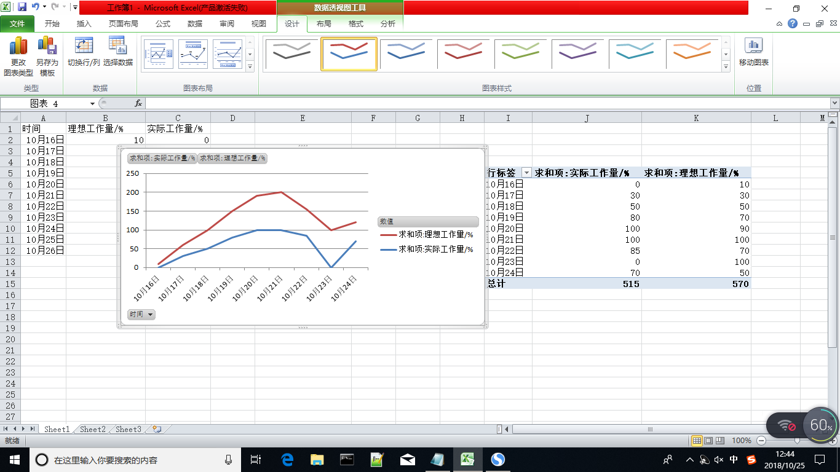This screenshot has height=472, width=840.
Task: Open the Name Box dropdown
Action: [92, 104]
